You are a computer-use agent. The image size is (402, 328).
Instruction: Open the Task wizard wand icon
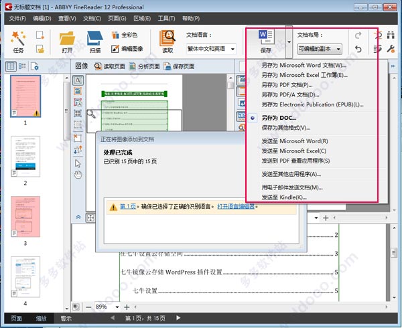tap(18, 38)
